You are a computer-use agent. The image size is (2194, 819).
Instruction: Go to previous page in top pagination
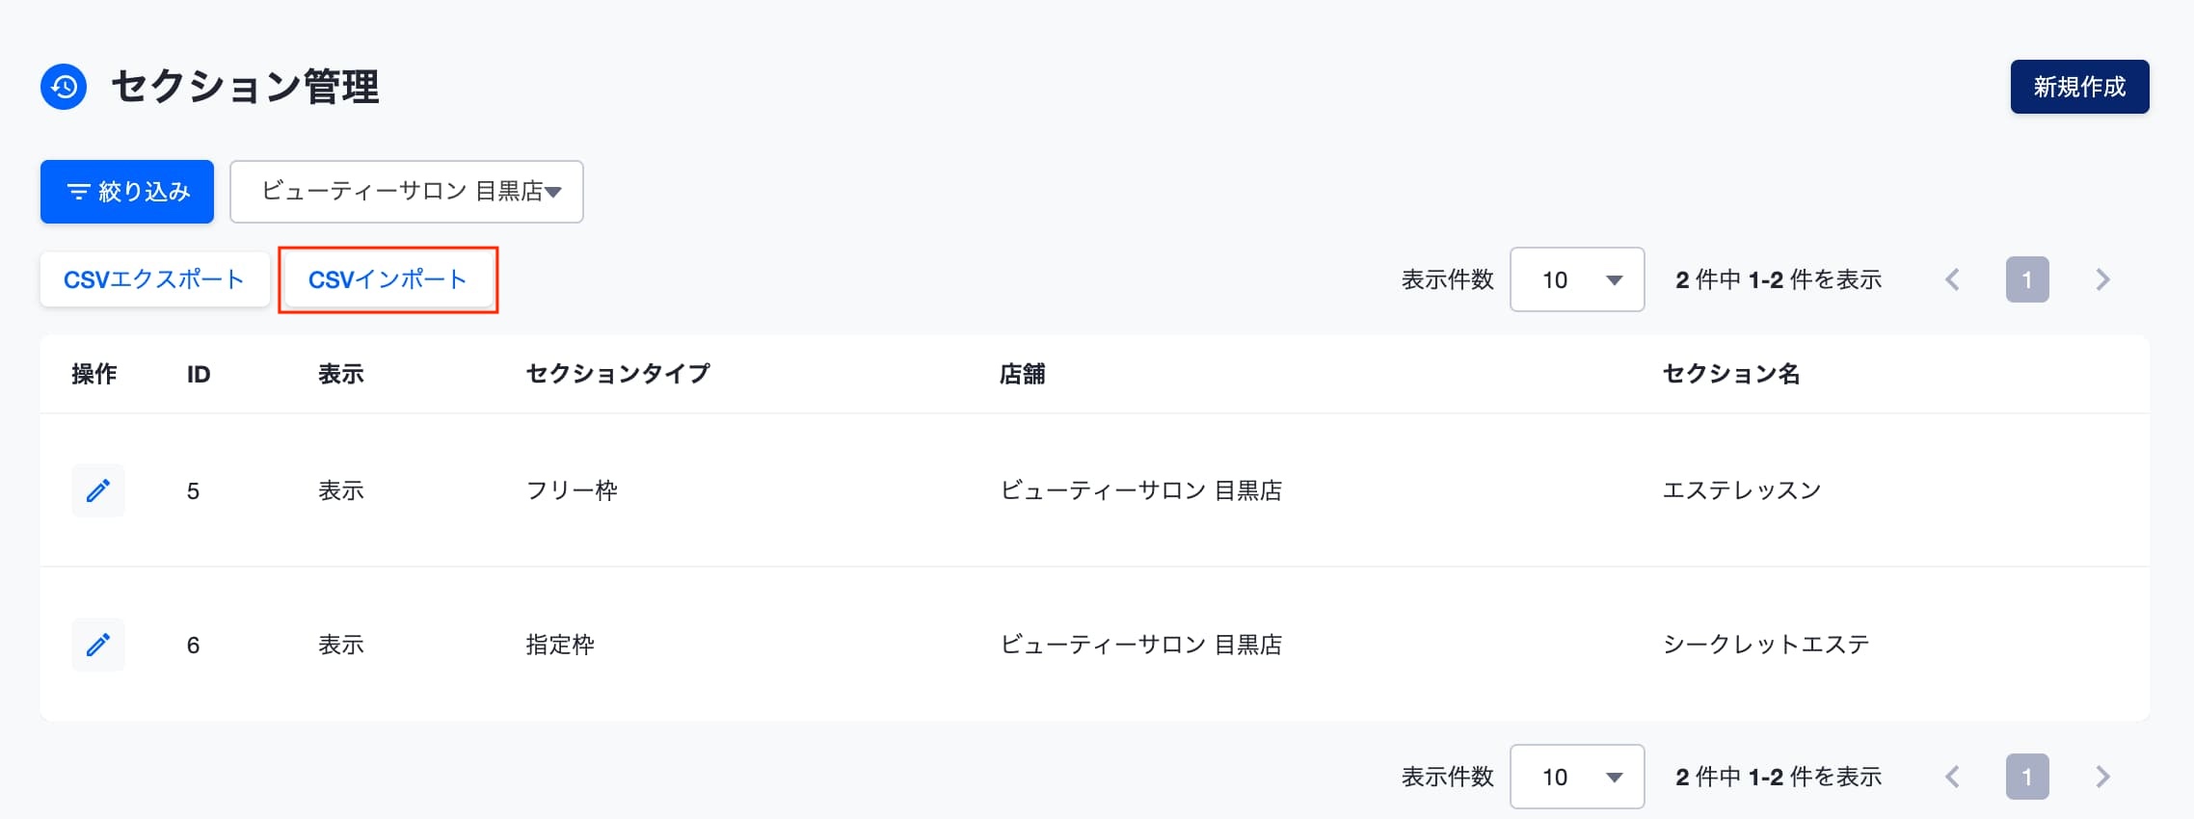click(x=1953, y=279)
